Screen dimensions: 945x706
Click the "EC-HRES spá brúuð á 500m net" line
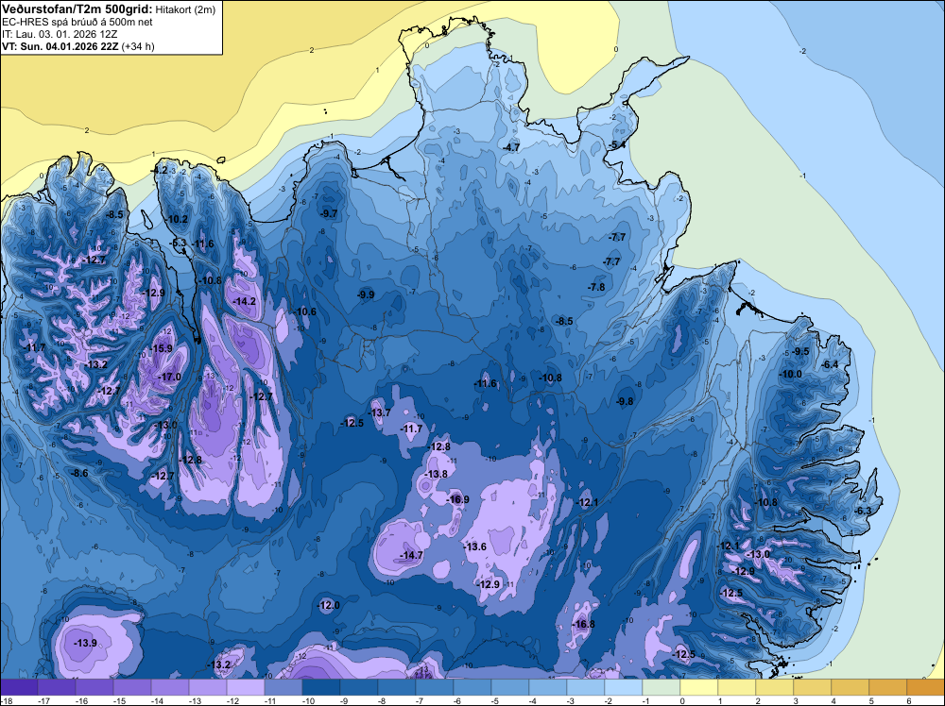77,23
